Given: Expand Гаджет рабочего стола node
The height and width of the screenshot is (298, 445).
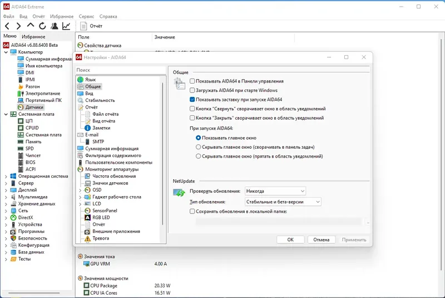Looking at the screenshot, I should coord(80,197).
